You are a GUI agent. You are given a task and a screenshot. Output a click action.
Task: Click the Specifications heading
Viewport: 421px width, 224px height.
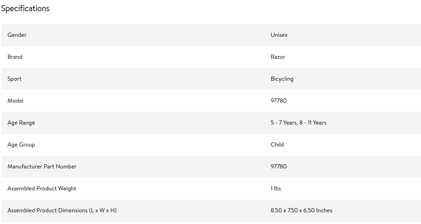(25, 8)
